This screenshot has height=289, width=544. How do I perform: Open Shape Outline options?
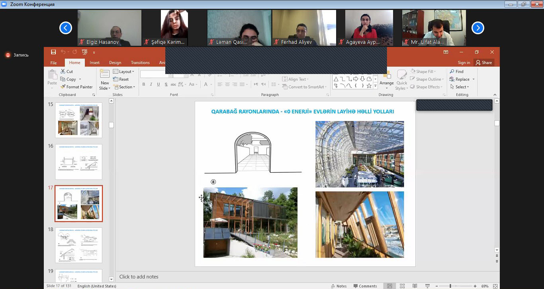click(427, 79)
